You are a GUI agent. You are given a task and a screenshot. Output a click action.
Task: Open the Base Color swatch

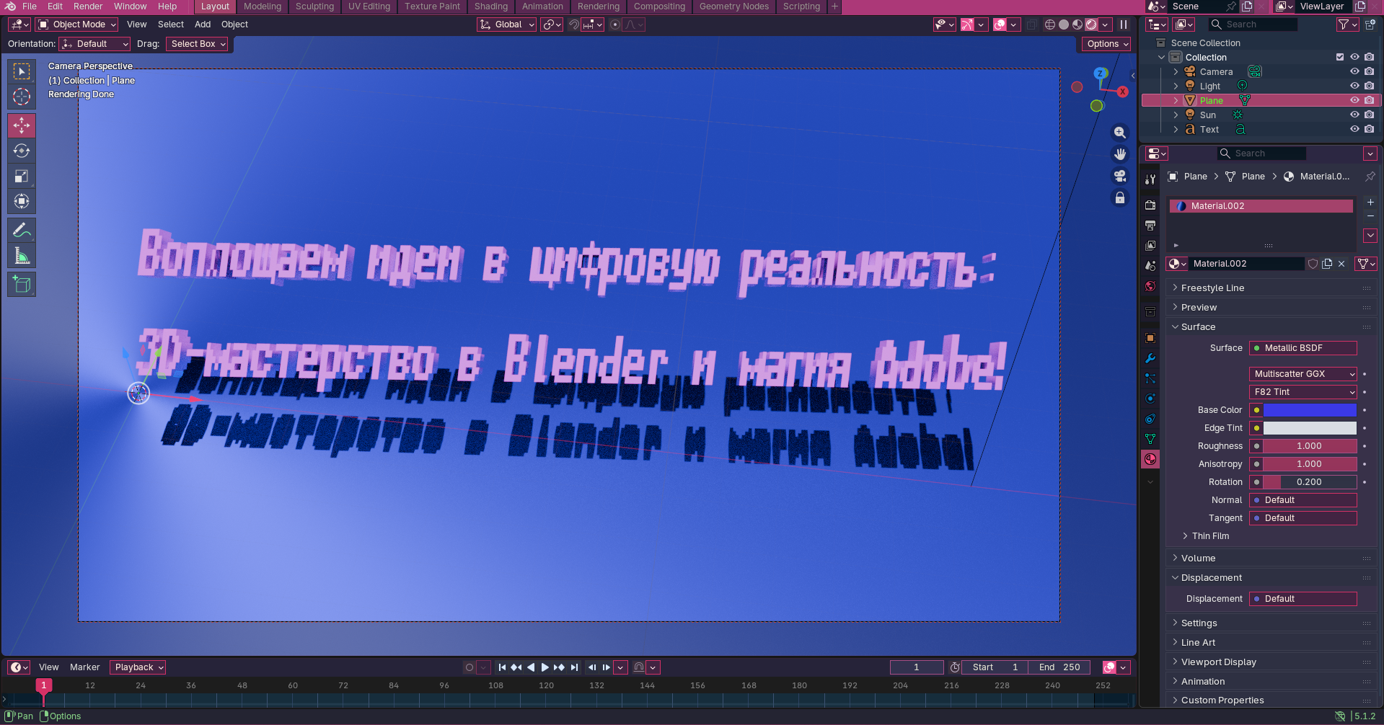pyautogui.click(x=1310, y=410)
